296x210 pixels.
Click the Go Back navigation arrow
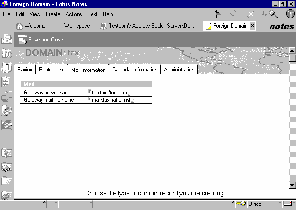217,14
